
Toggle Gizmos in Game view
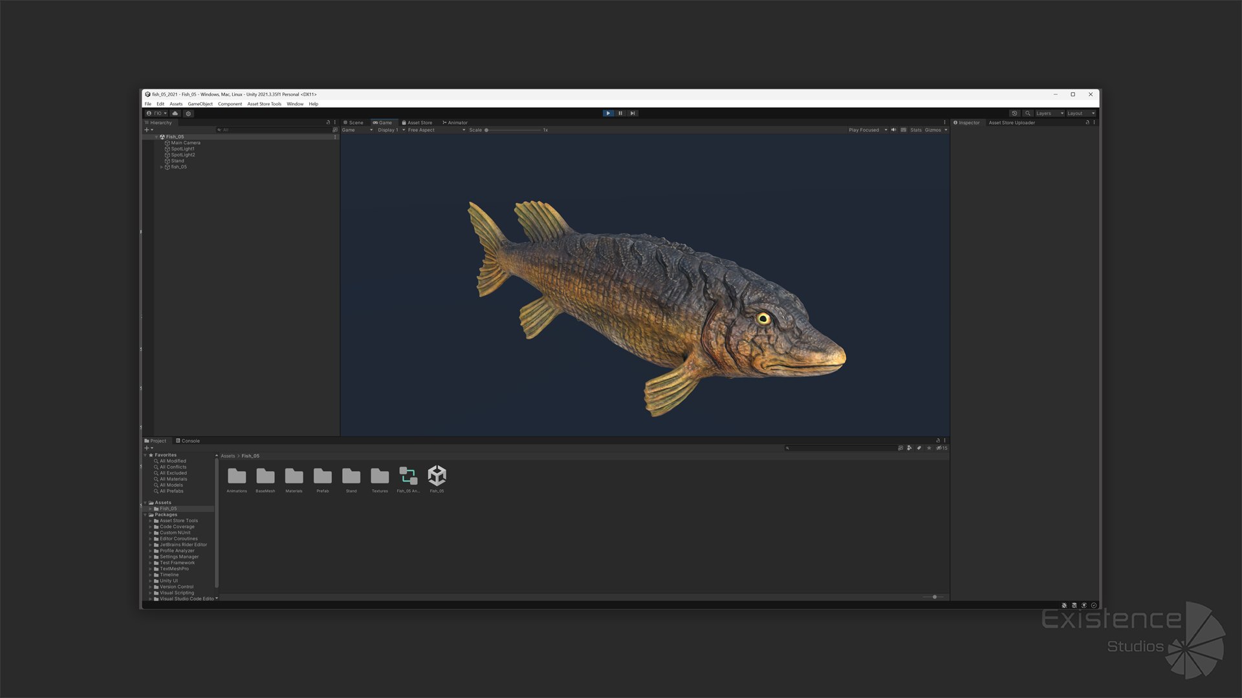pos(933,130)
